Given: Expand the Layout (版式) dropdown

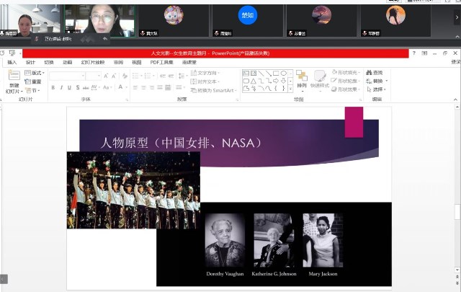Looking at the screenshot, I should [x=34, y=73].
